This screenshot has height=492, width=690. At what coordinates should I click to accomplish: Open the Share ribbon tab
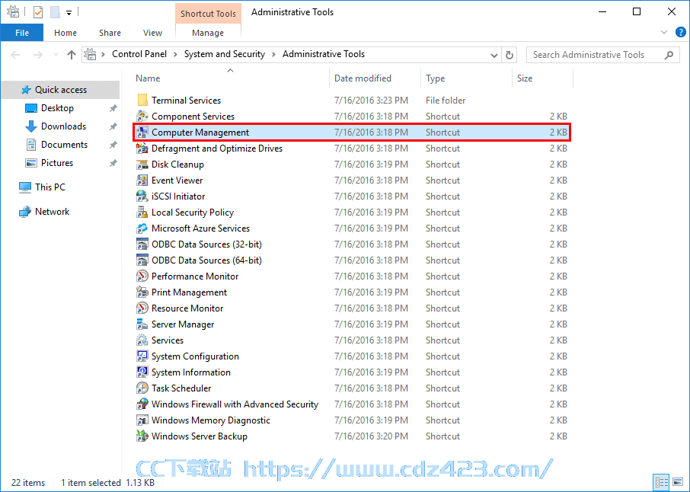point(110,33)
